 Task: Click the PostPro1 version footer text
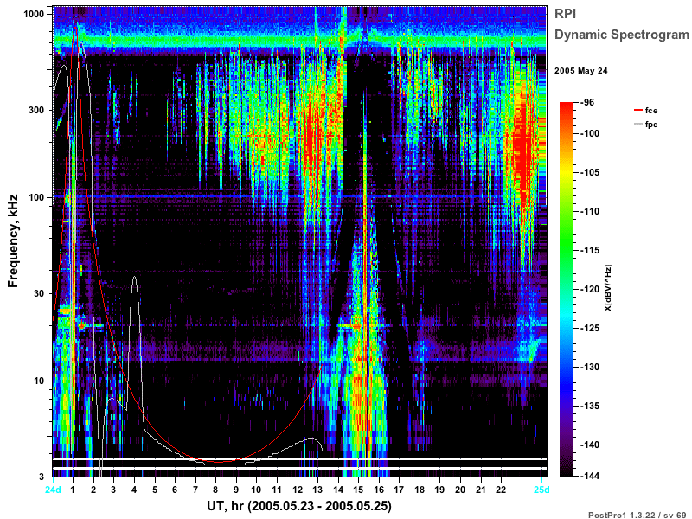coord(637,515)
